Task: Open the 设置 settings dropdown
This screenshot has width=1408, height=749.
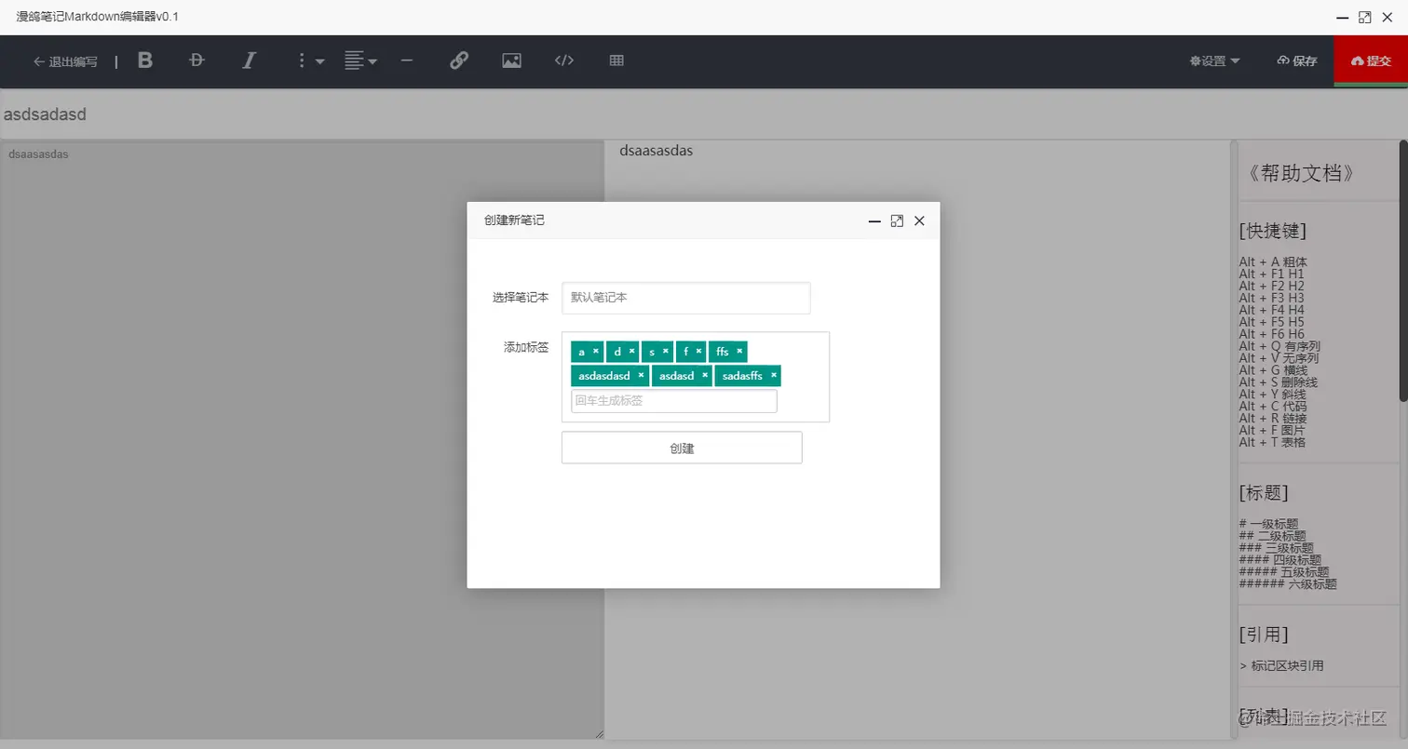Action: click(1214, 61)
